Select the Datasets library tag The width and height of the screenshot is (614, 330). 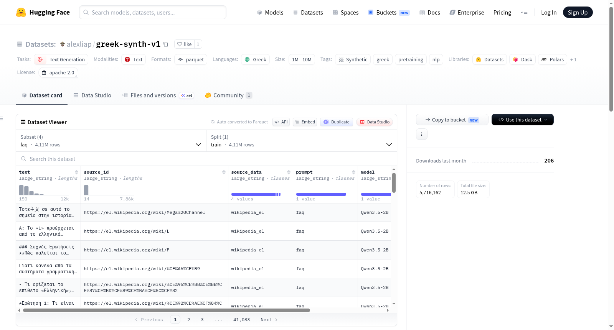point(490,59)
